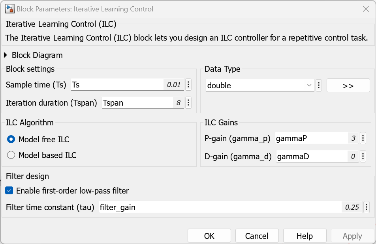Click the three-dot menu beside Sample time
This screenshot has width=376, height=244.
click(x=188, y=85)
